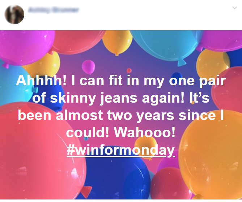Click the yellow balloon at top center

117,42
